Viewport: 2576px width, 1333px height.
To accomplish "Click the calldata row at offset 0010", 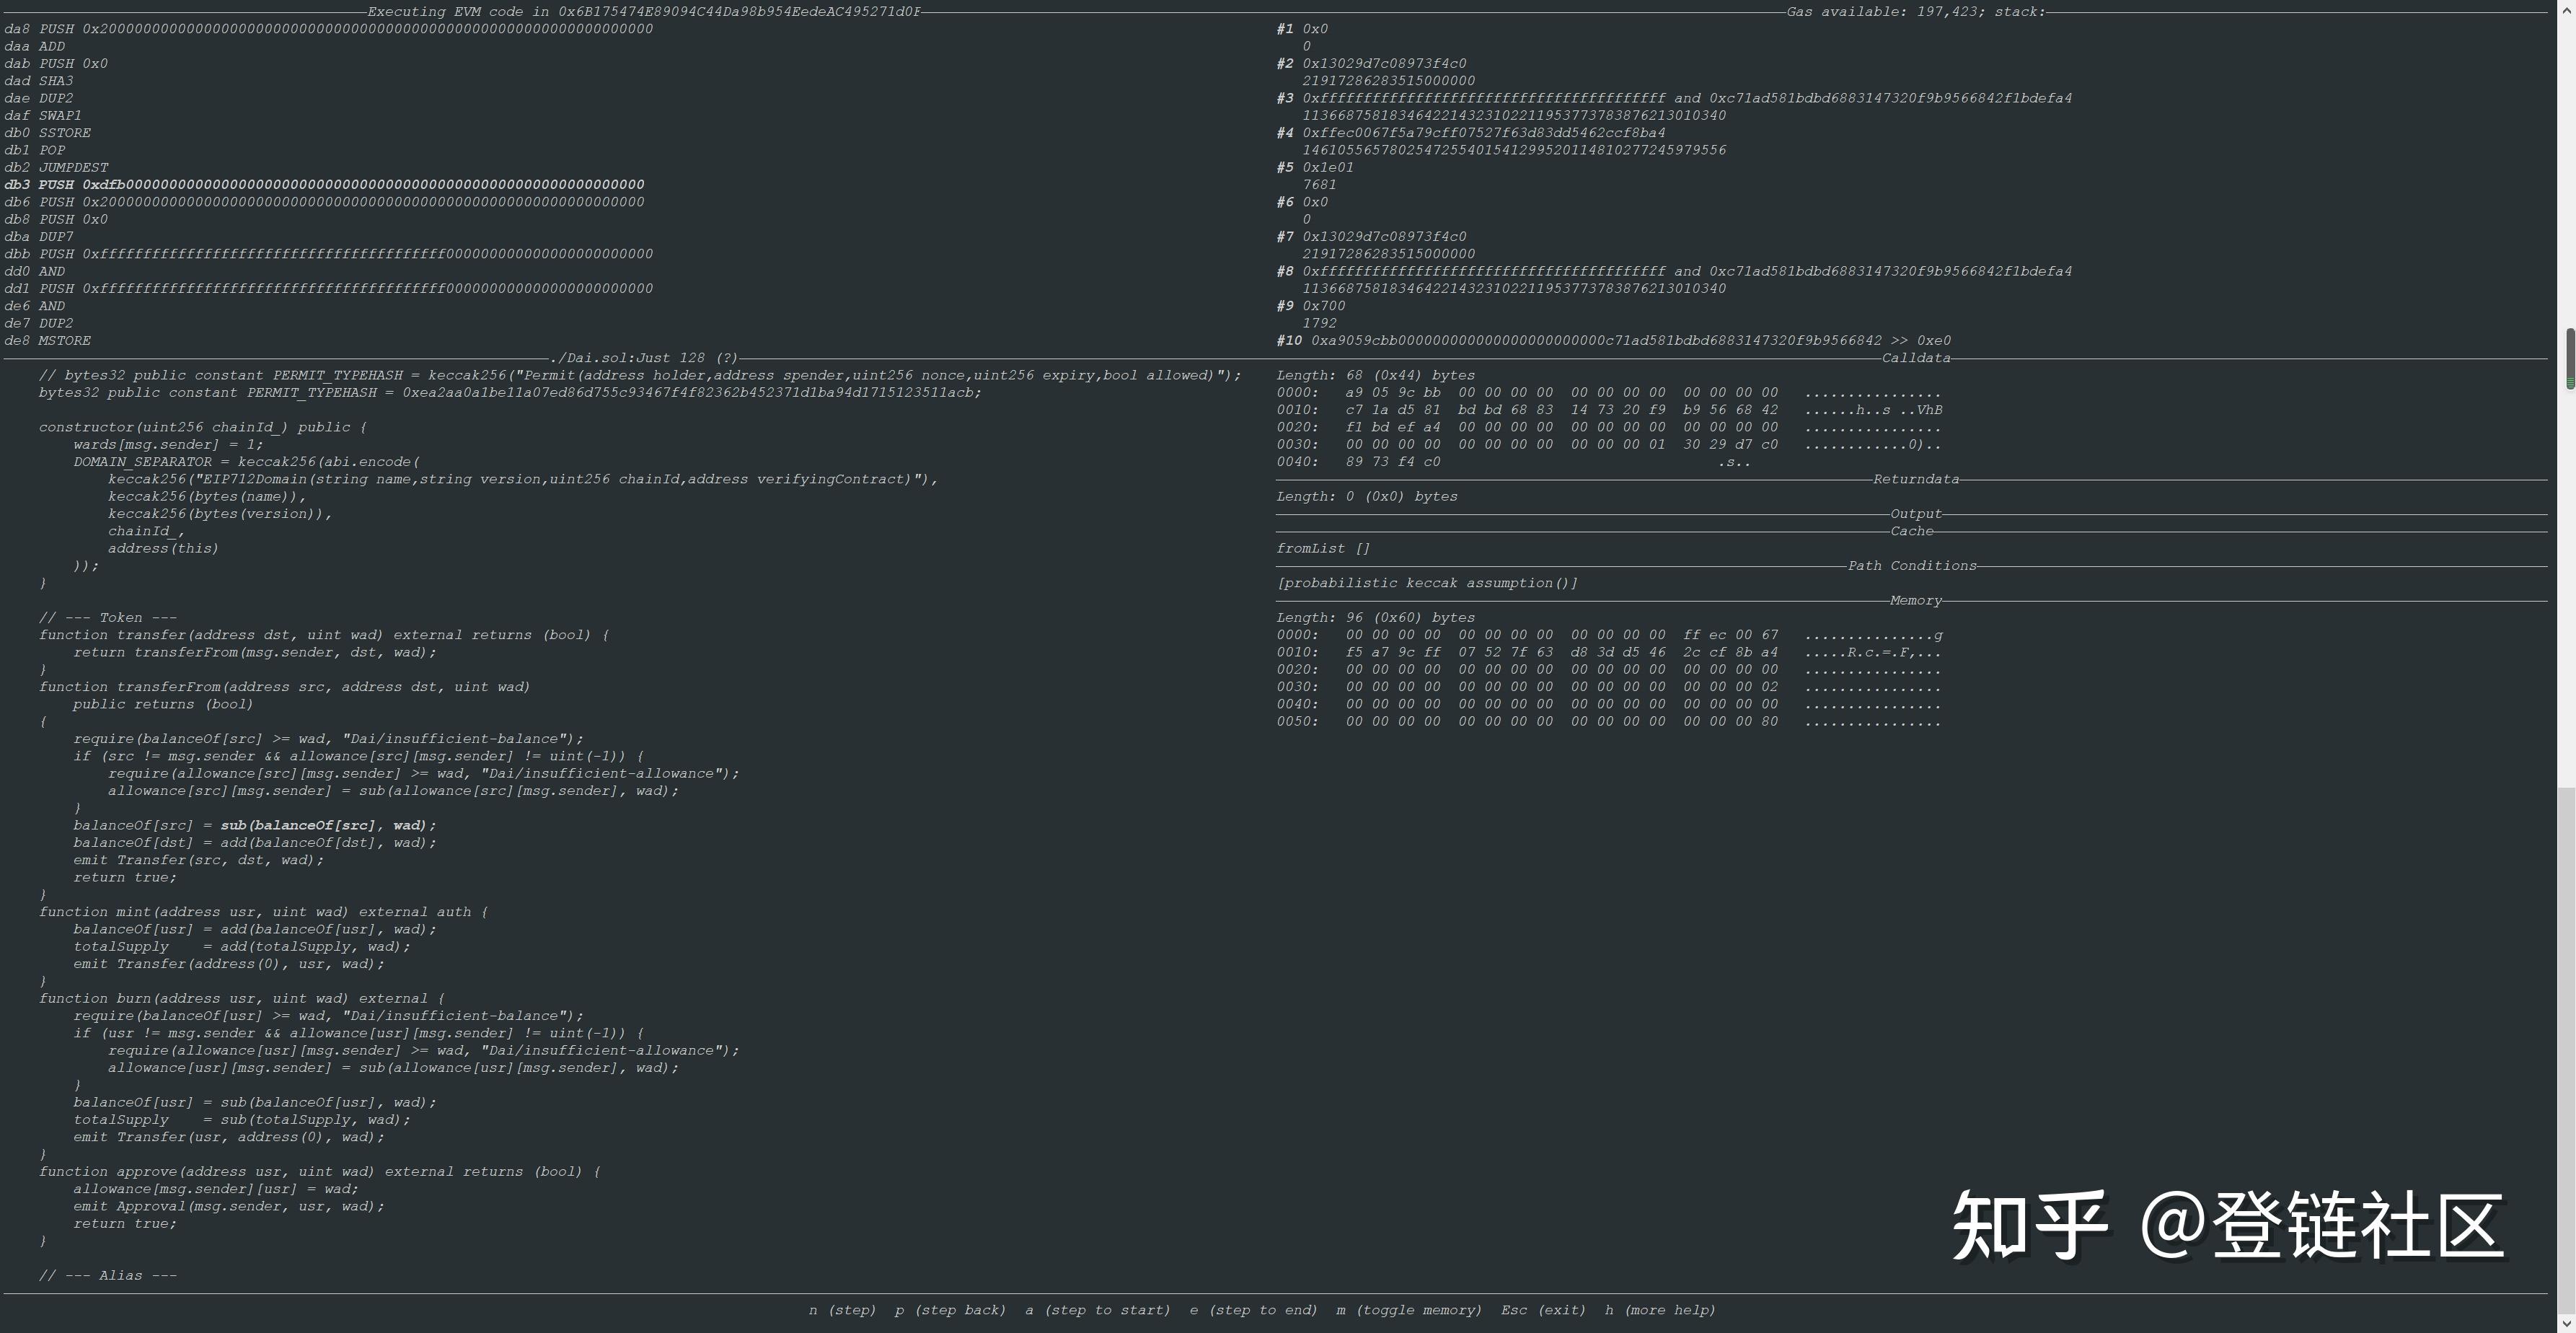I will [x=1609, y=410].
